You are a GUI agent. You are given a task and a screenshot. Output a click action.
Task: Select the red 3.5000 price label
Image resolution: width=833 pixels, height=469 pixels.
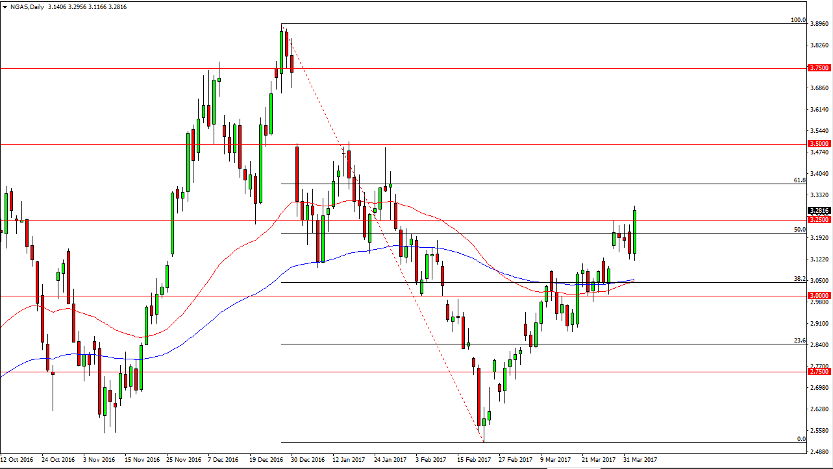coord(817,144)
